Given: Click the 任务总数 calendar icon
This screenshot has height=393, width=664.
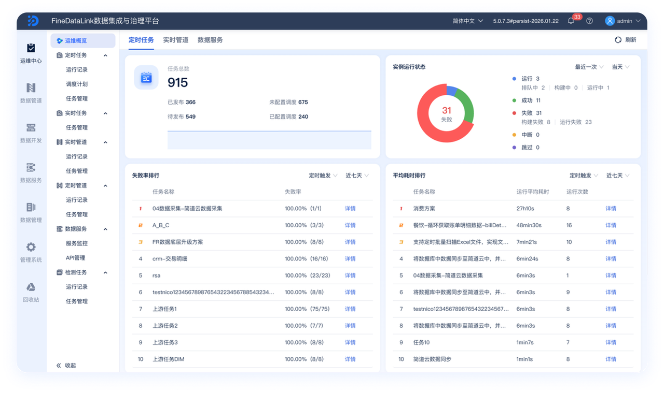Looking at the screenshot, I should point(146,77).
